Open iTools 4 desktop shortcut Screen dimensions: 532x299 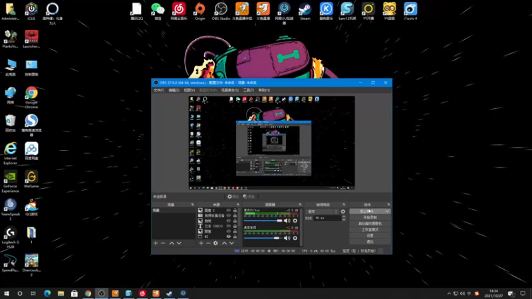410,11
